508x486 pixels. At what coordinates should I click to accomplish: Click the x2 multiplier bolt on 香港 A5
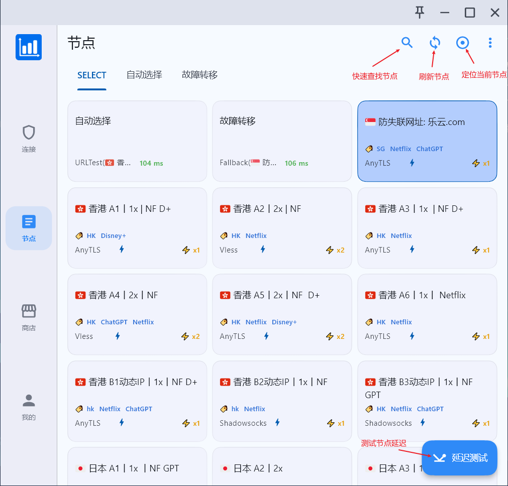coord(330,336)
